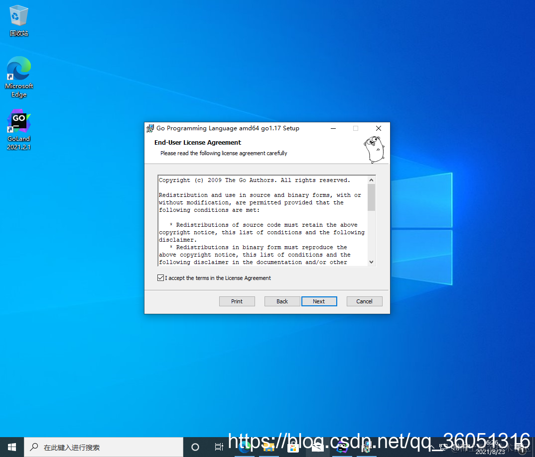
Task: Click the network tray icon
Action: [443, 447]
